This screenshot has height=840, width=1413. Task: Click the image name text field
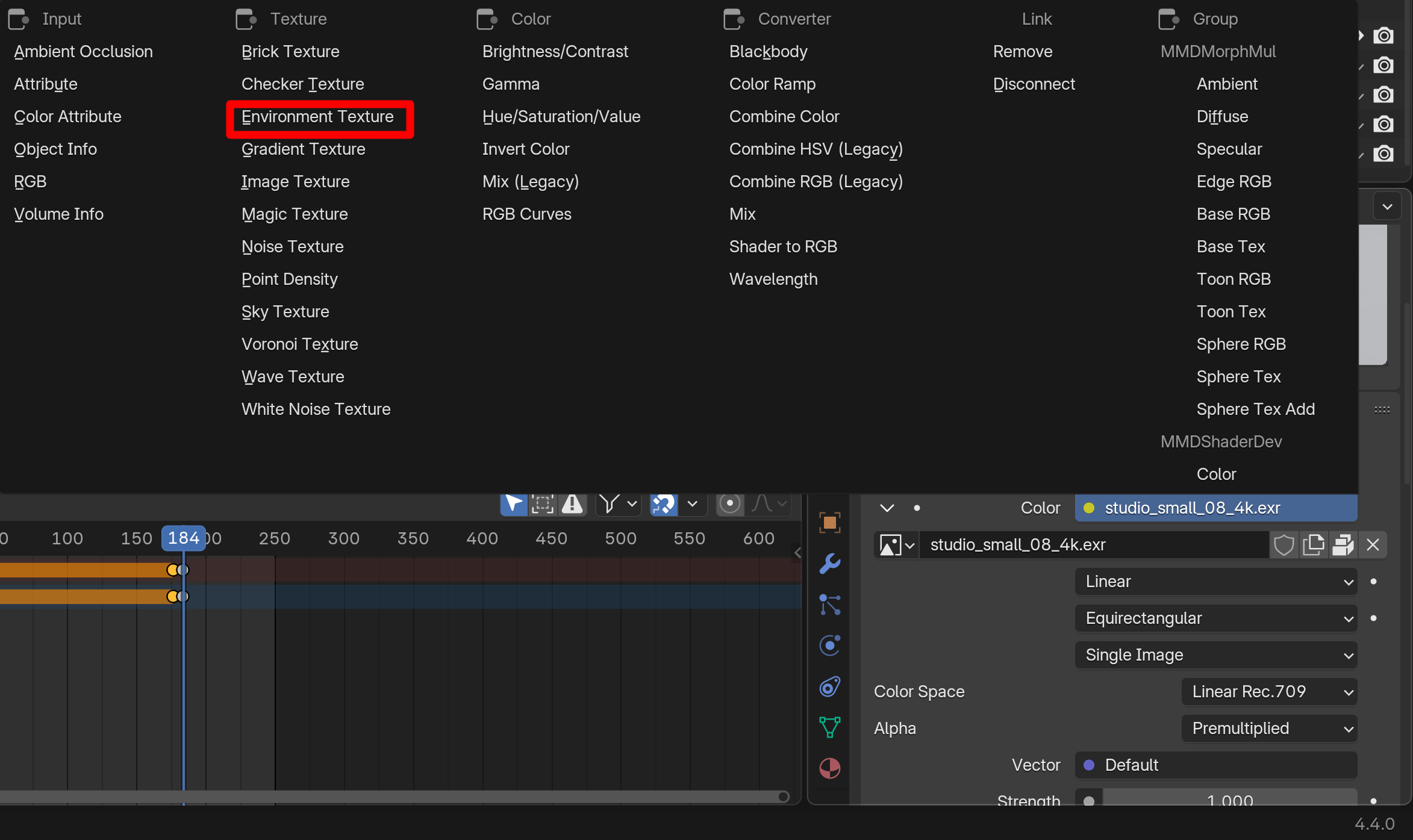click(1094, 545)
